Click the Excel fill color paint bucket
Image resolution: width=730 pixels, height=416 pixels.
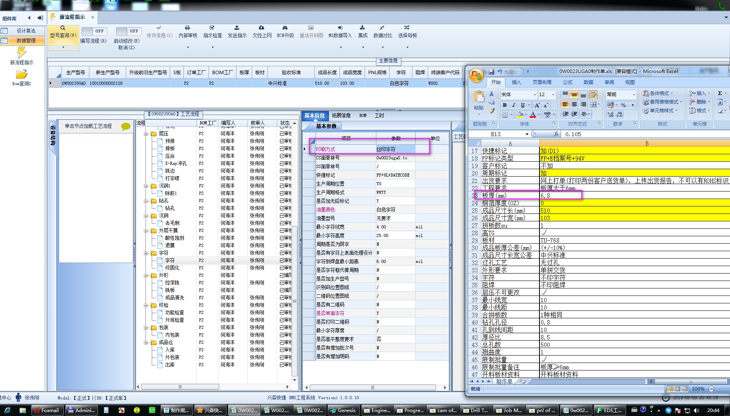(x=520, y=115)
